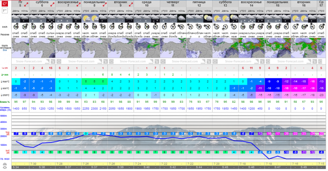Switch temperature units to Fahrenheit F°
The width and height of the screenshot is (328, 171).
[5, 11]
